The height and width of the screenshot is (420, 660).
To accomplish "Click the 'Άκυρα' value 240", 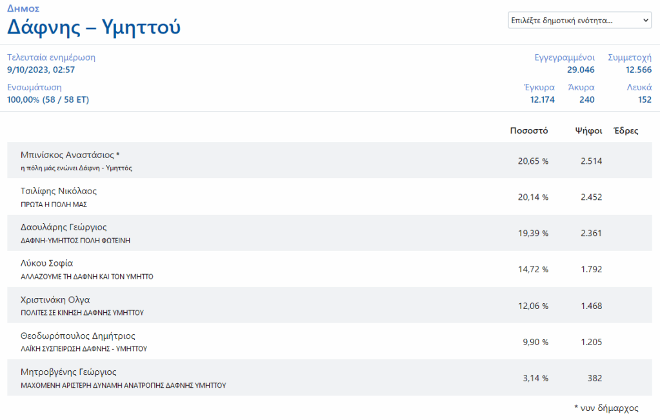I will (x=586, y=99).
